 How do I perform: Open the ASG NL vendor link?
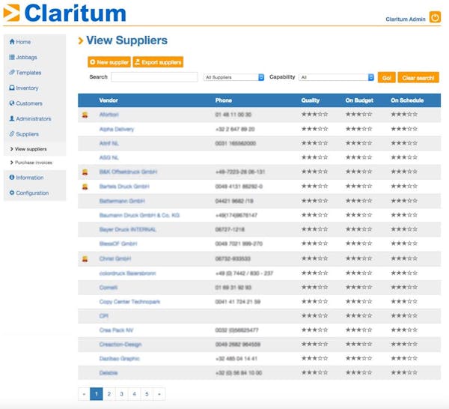pyautogui.click(x=109, y=157)
